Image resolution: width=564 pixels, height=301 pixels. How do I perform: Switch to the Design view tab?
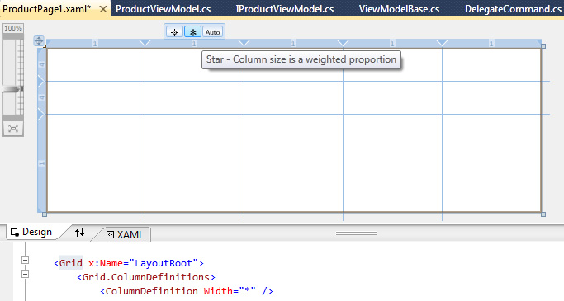[x=31, y=232]
